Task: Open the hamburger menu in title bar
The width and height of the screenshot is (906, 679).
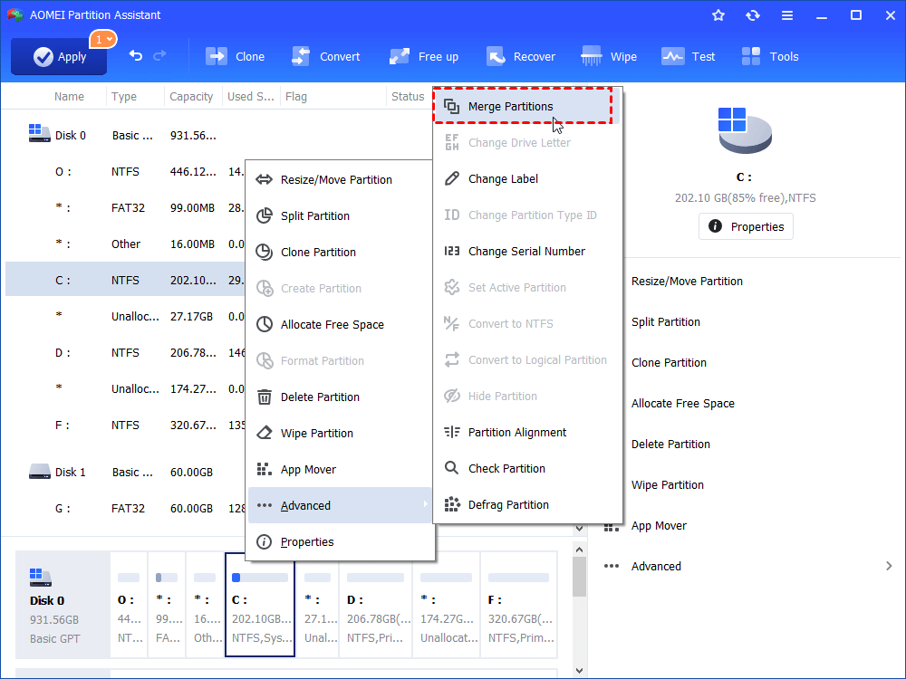Action: coord(787,15)
